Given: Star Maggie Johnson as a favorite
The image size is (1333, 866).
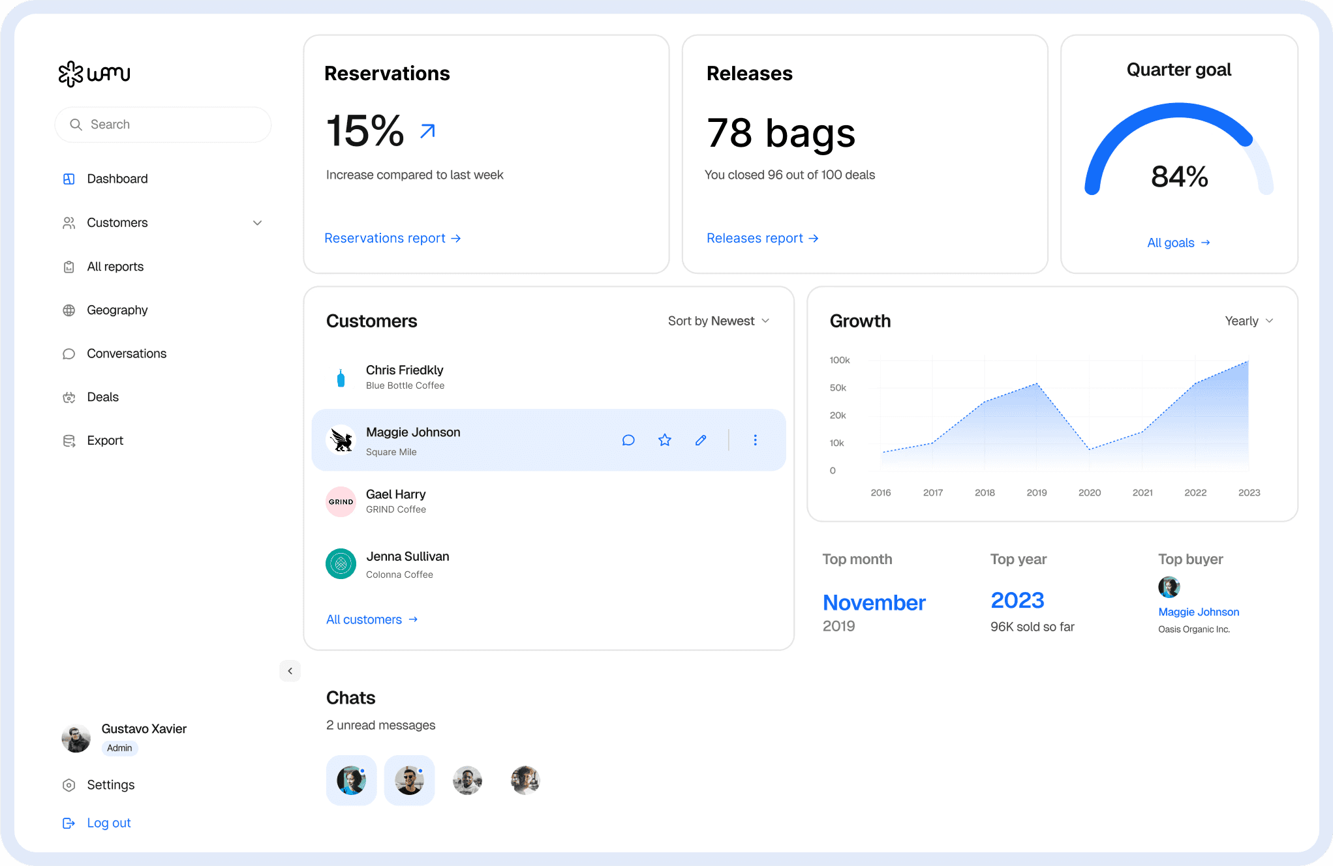Looking at the screenshot, I should point(665,440).
